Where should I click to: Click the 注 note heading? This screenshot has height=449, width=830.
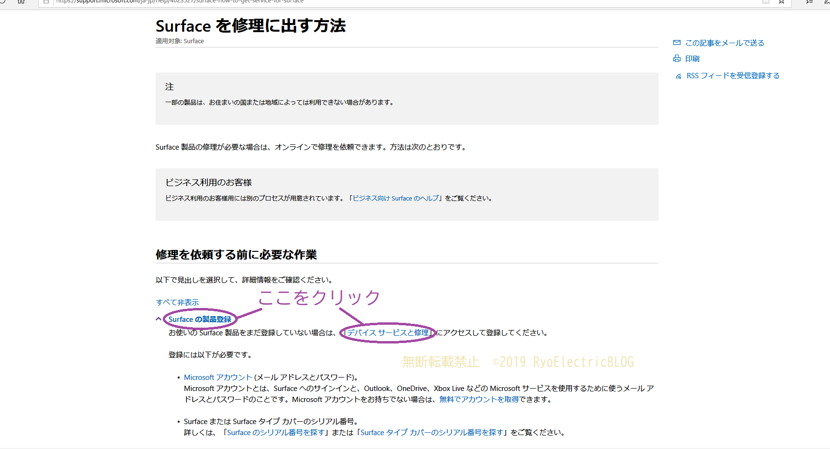(x=170, y=87)
